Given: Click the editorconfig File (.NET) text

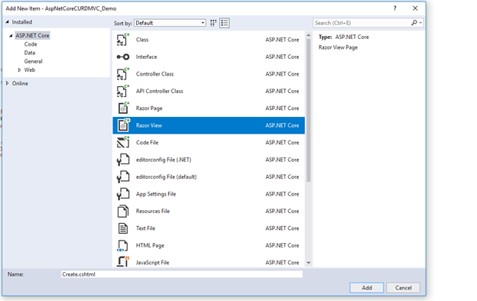Looking at the screenshot, I should point(164,160).
